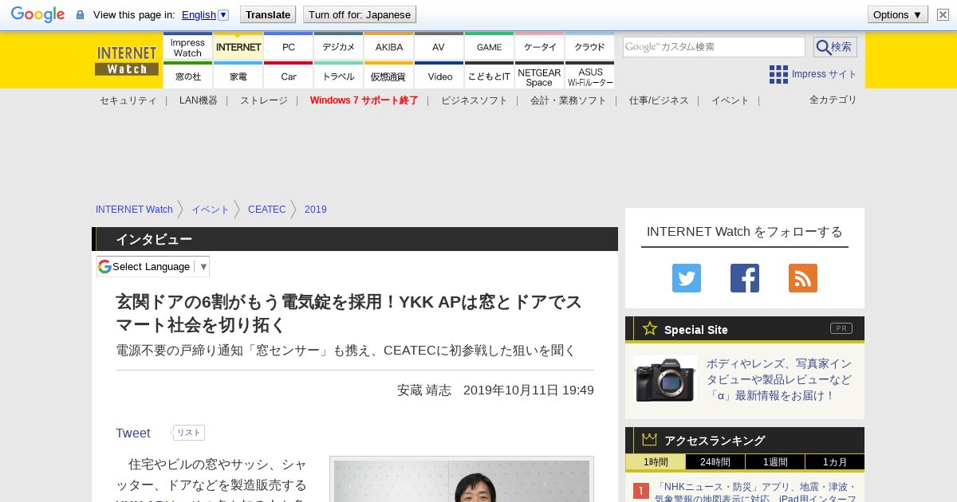Open the Select Language dropdown
Screen dimensions: 957x502
pos(153,266)
